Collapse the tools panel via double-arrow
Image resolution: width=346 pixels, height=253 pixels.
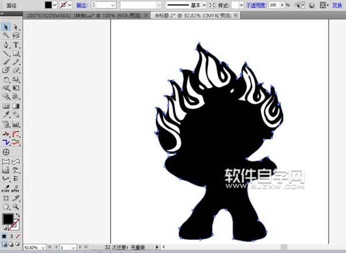(2, 14)
